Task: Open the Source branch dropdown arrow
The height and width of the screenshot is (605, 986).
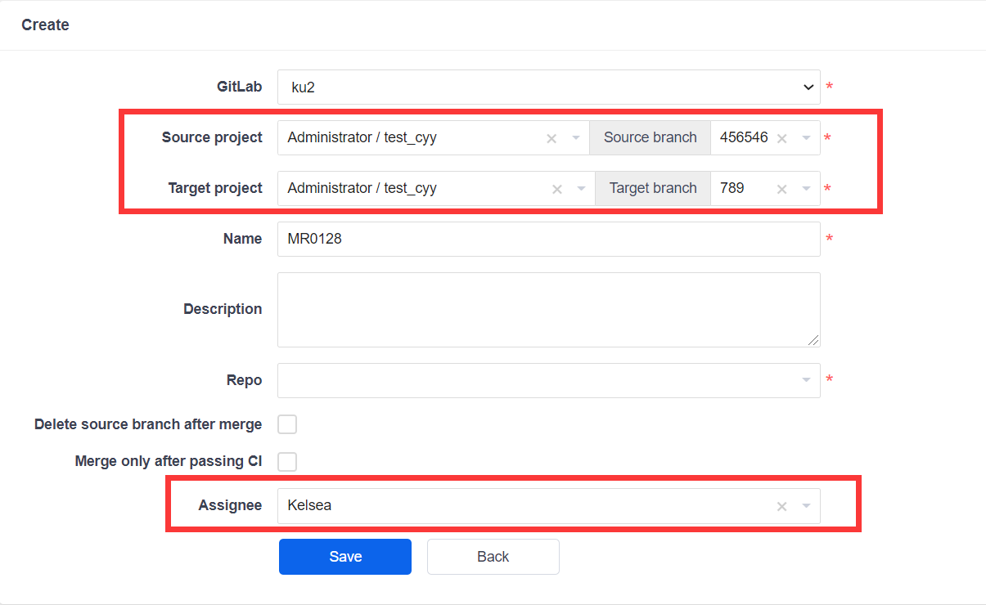Action: pos(806,138)
